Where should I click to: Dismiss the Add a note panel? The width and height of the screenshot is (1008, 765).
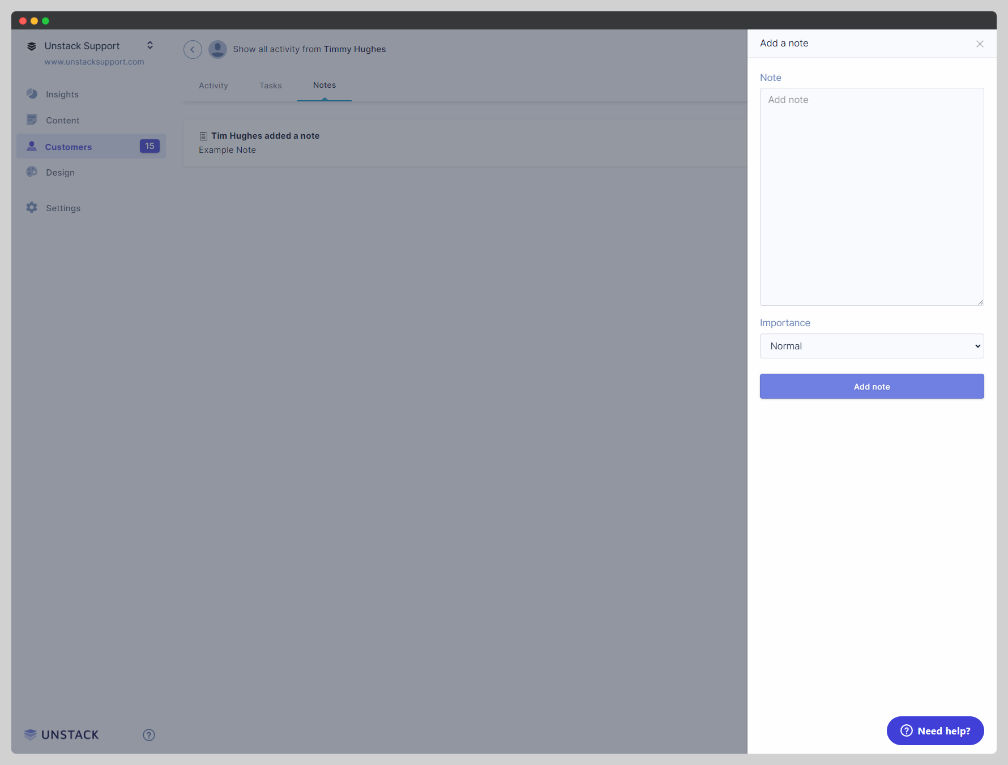pyautogui.click(x=980, y=44)
